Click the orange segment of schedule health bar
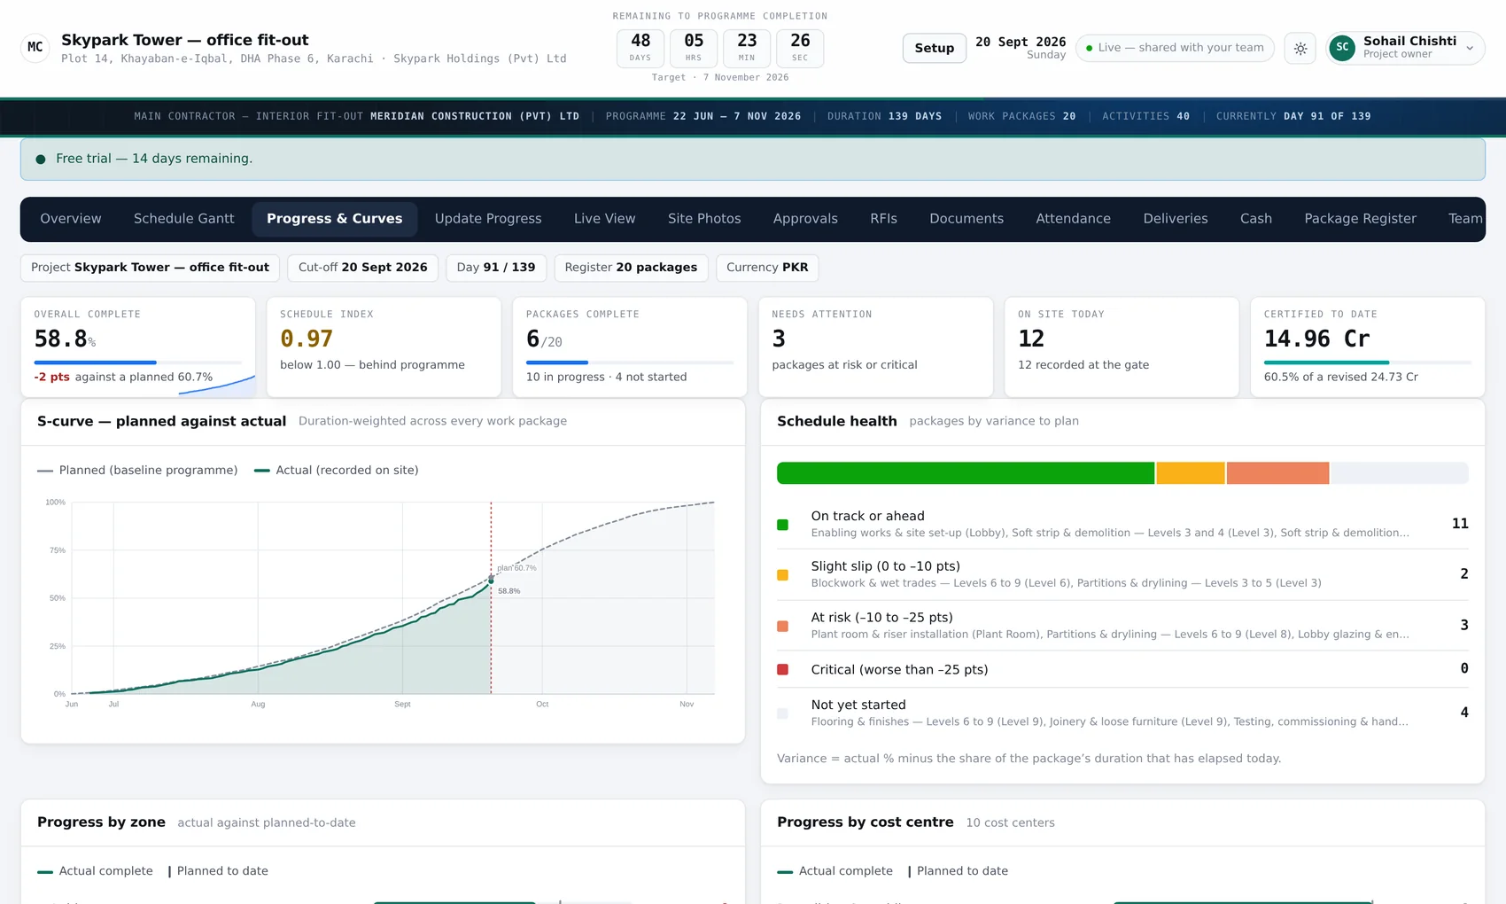The height and width of the screenshot is (904, 1506). (1277, 473)
